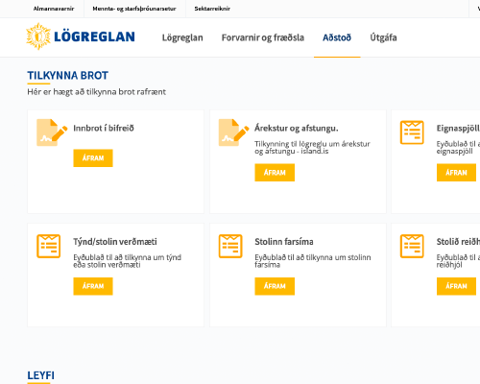Open the Sektarreiknir link
This screenshot has height=384, width=480.
point(212,9)
